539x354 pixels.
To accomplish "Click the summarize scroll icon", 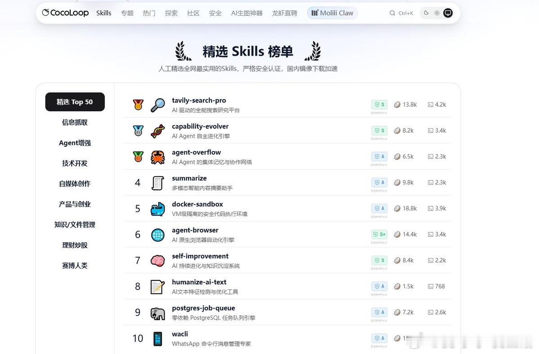I will pos(158,183).
